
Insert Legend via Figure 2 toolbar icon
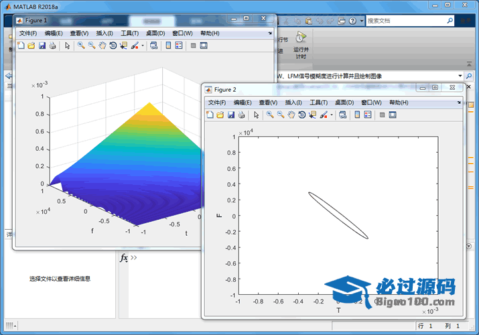[x=368, y=115]
